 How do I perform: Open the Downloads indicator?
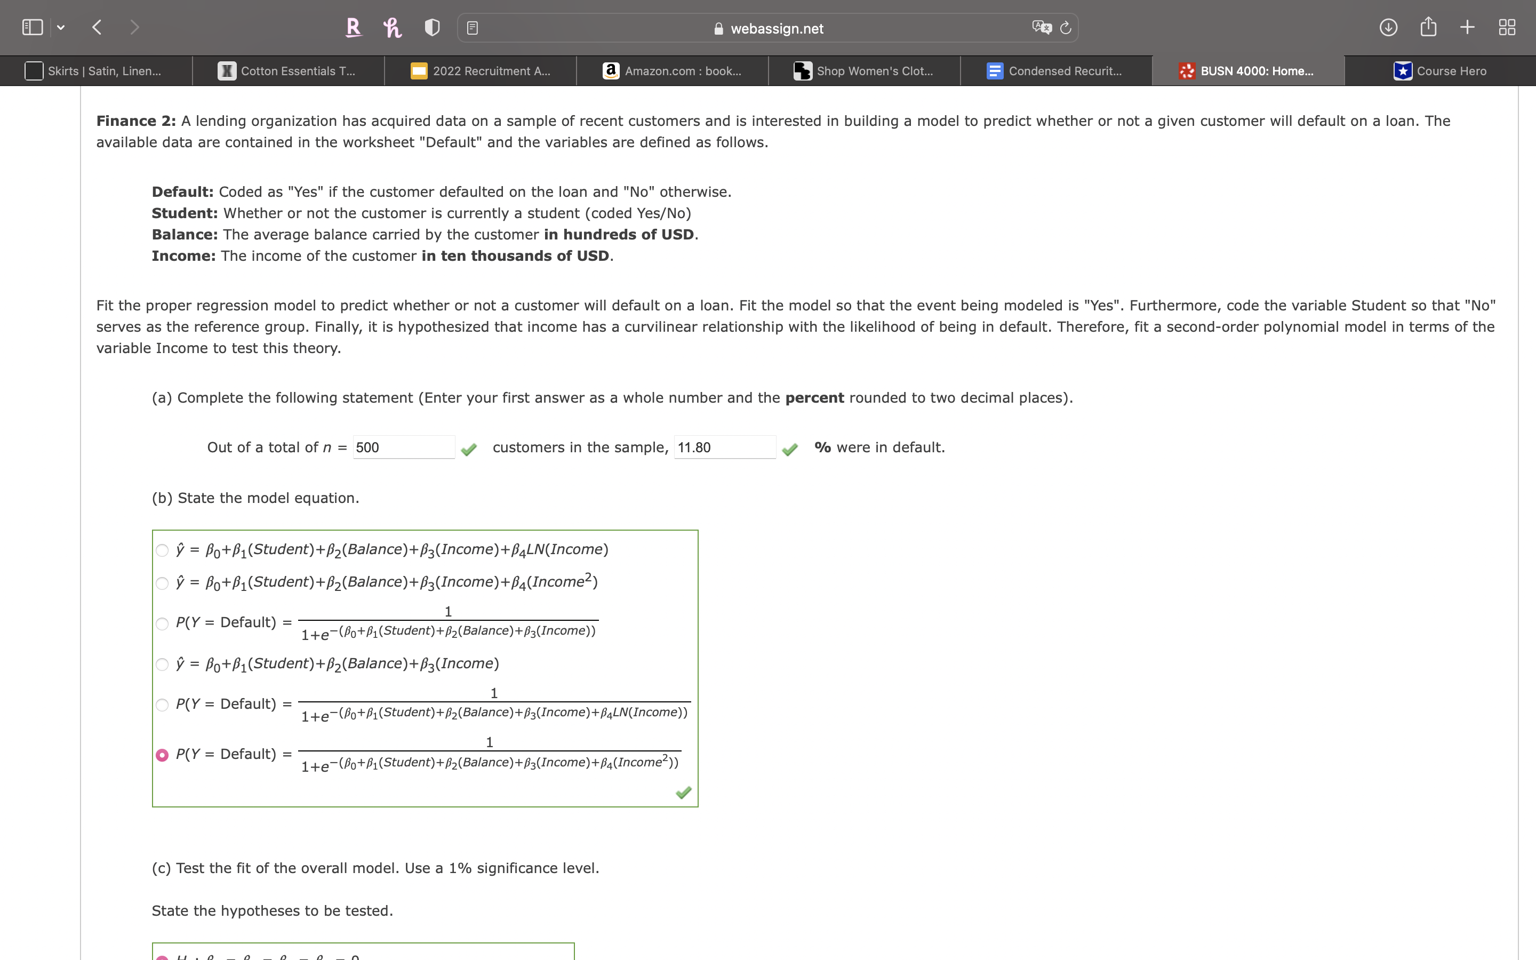click(x=1388, y=27)
